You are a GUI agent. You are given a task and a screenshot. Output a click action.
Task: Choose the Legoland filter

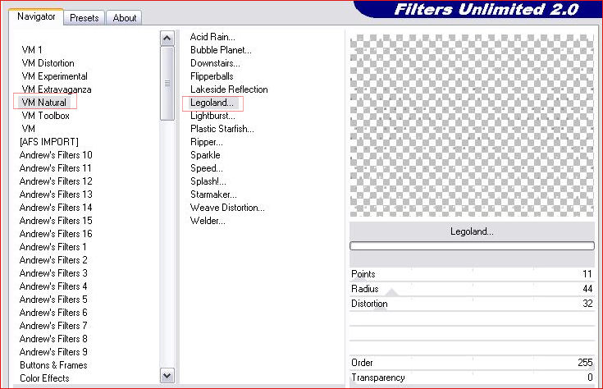coord(212,103)
